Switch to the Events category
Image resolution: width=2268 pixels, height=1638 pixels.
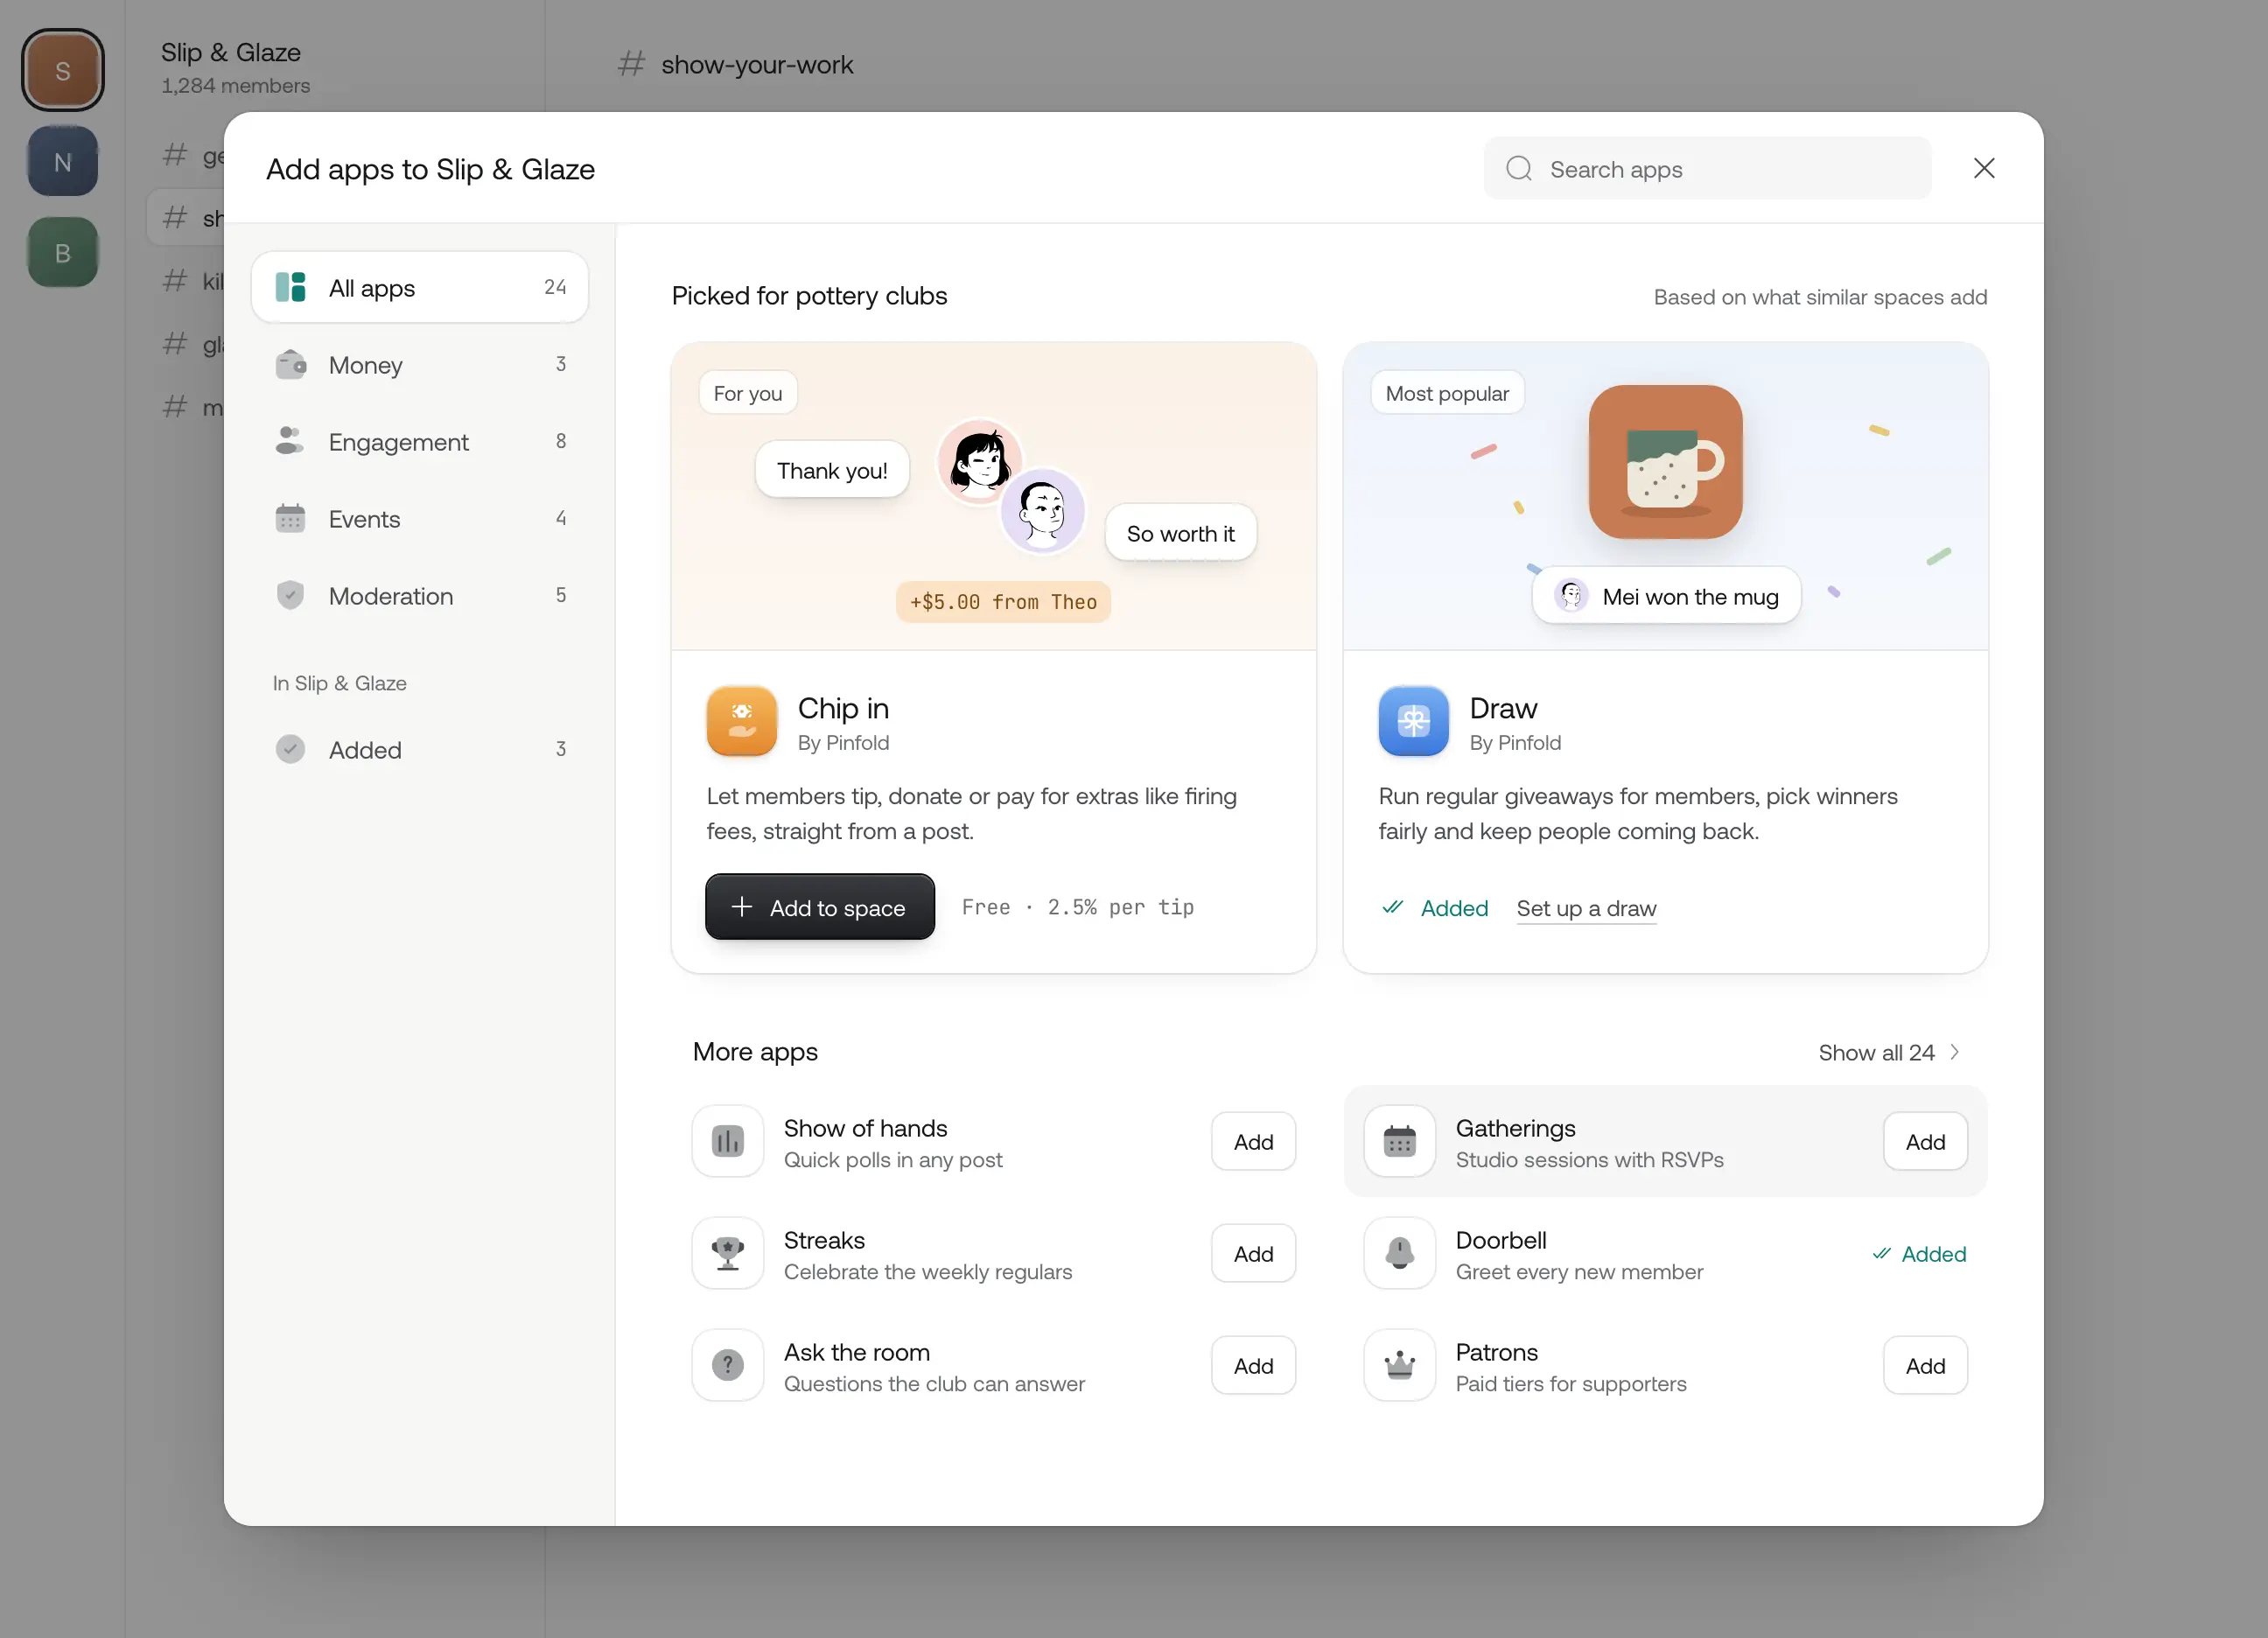click(420, 519)
